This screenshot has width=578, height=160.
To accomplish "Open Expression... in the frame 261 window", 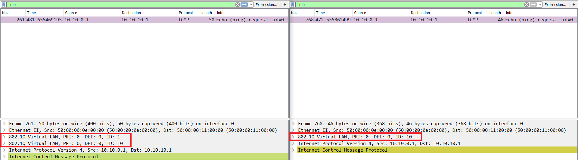I will (266, 5).
